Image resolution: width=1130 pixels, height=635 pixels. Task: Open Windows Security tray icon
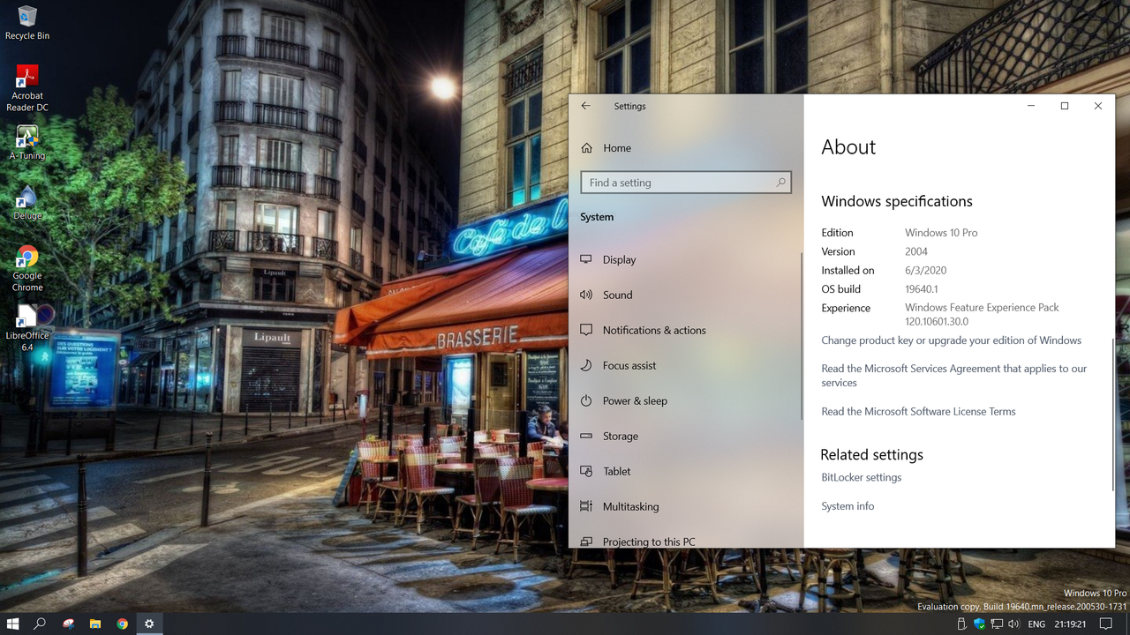coord(979,624)
